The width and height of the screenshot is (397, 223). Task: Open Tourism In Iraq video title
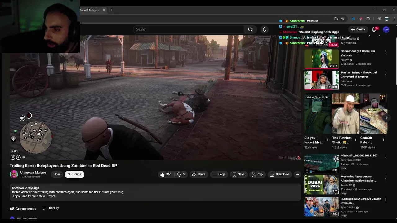coord(359,75)
